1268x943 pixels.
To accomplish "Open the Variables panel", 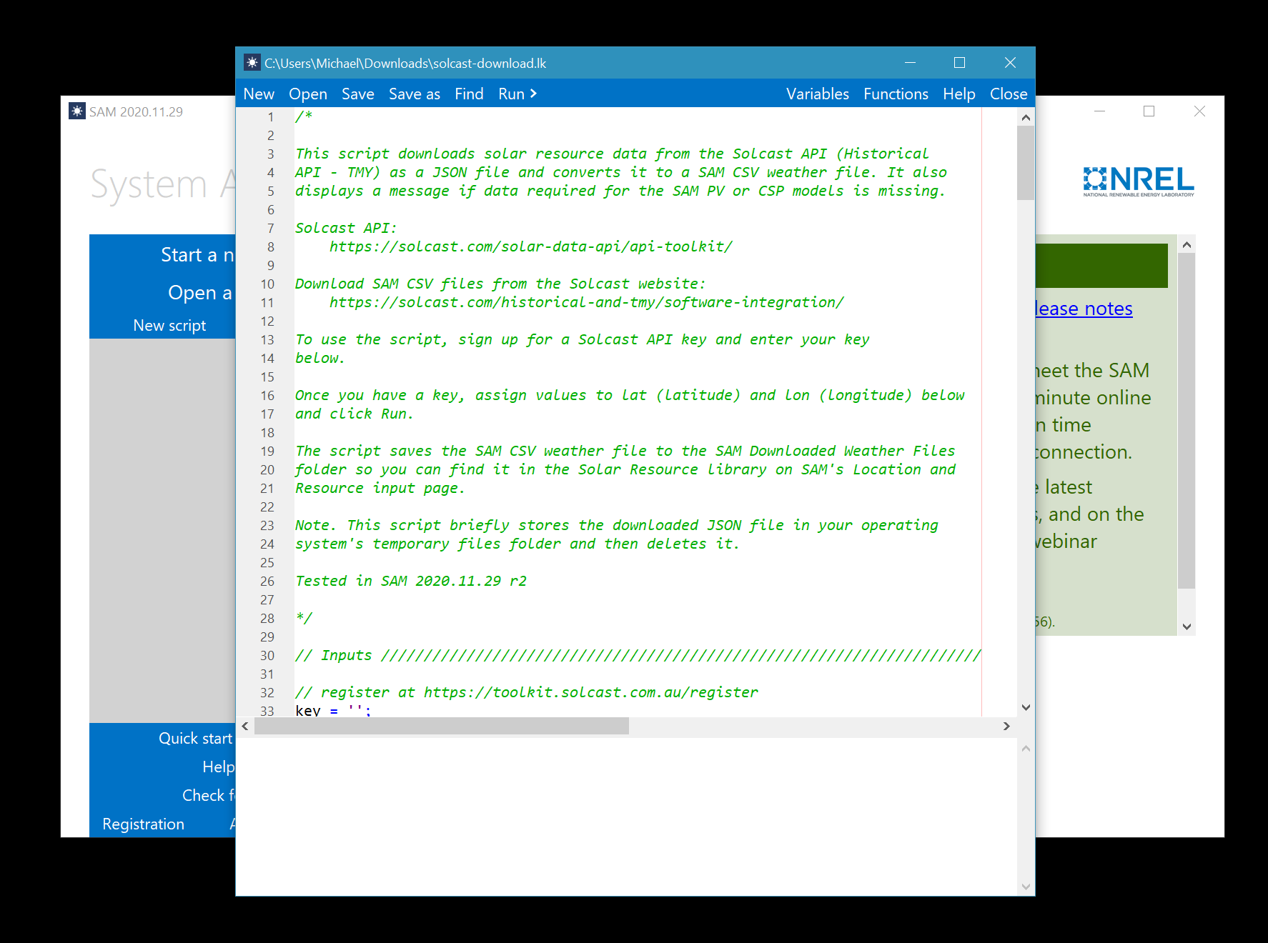I will tap(818, 94).
